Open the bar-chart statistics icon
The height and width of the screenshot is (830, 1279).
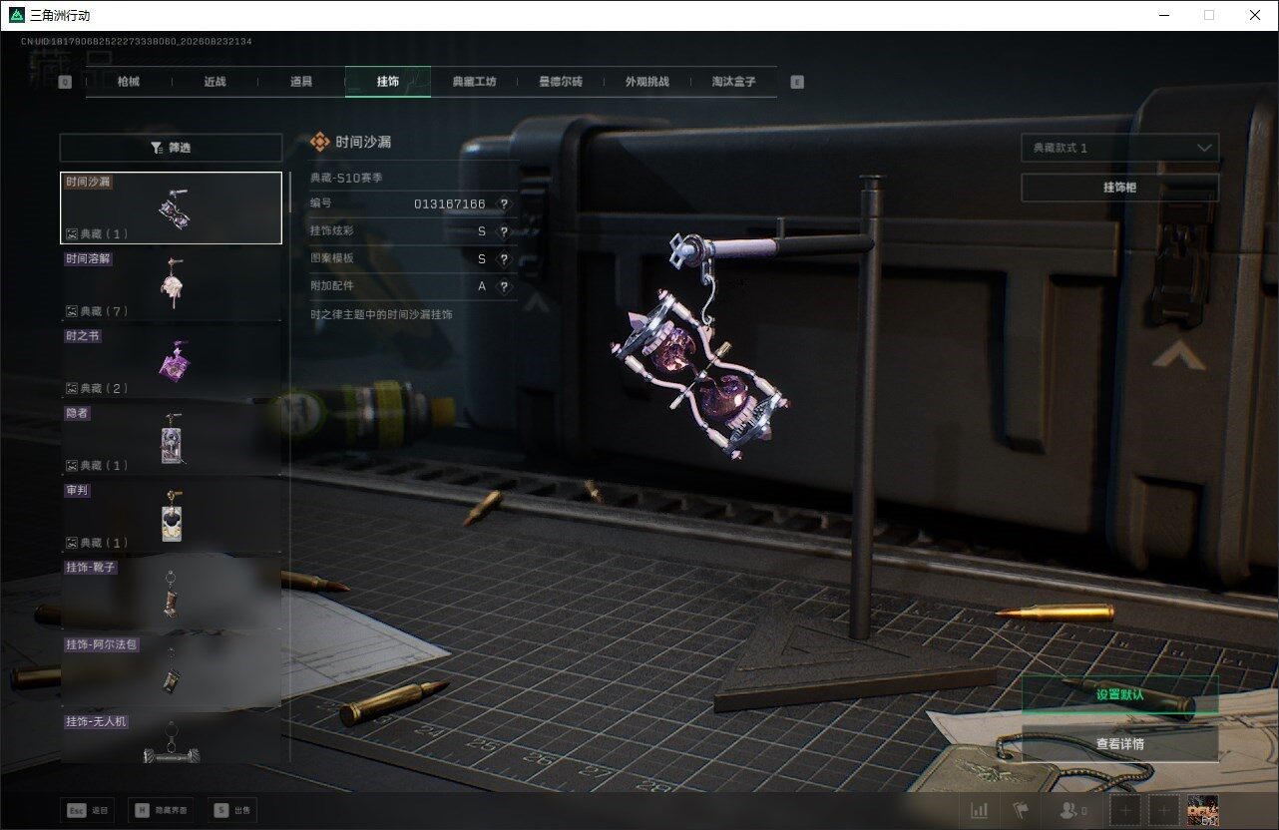click(x=980, y=810)
